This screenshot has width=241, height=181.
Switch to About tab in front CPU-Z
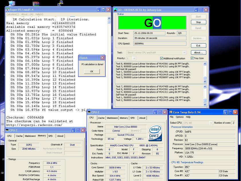pos(142,118)
